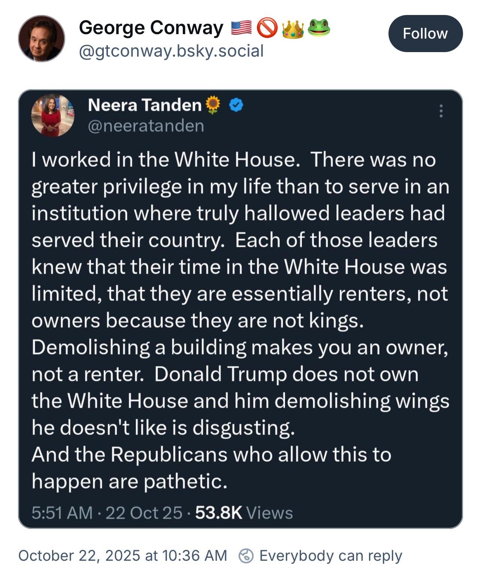Open the @gtconway.bsky.social handle link
The width and height of the screenshot is (481, 575).
(171, 51)
